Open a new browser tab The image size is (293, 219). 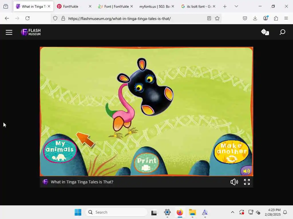tap(225, 7)
